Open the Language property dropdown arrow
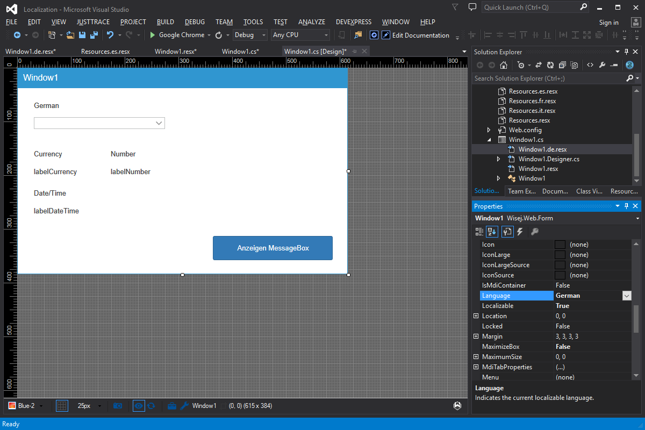Screen dimensions: 645x430 pyautogui.click(x=627, y=296)
